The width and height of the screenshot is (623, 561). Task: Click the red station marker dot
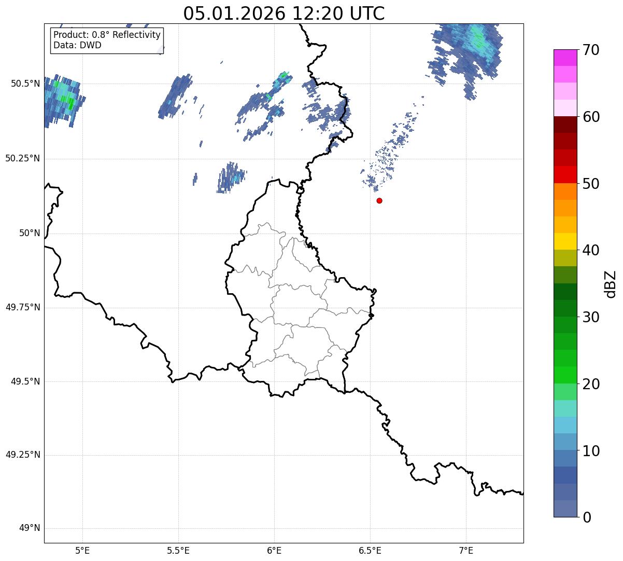pyautogui.click(x=379, y=200)
